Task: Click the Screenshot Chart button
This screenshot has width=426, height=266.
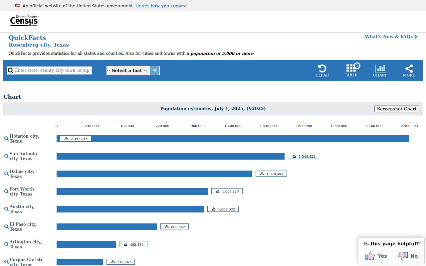Action: [397, 109]
